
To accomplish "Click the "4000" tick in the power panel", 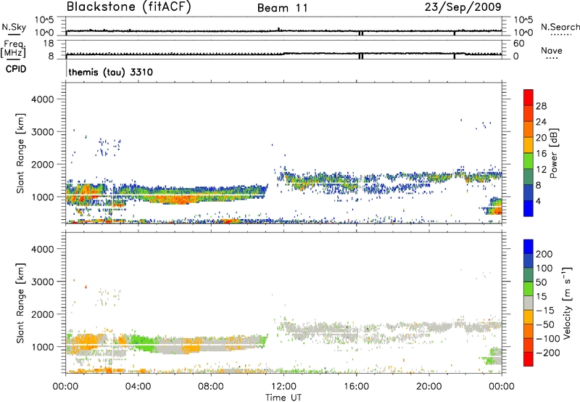I will pos(43,99).
